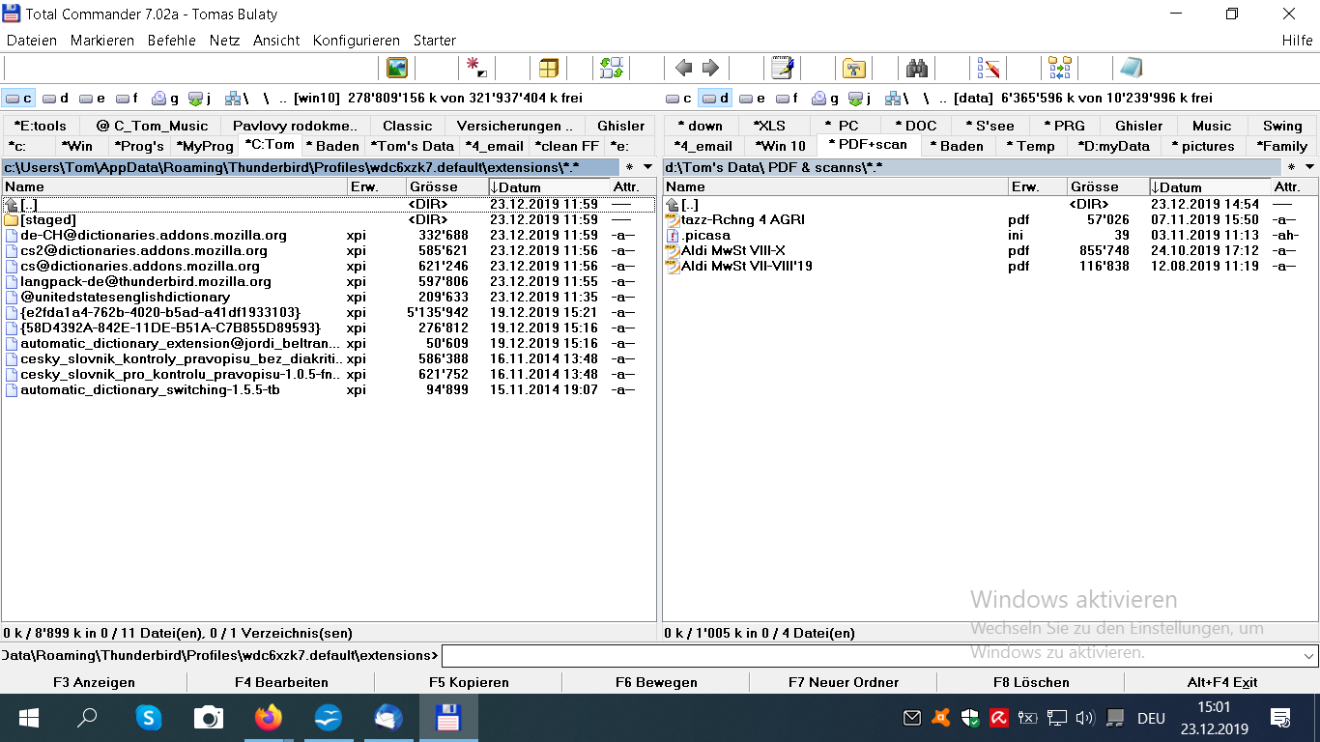Viewport: 1320px width, 742px height.
Task: Expand the command line history dropdown
Action: click(x=1309, y=656)
